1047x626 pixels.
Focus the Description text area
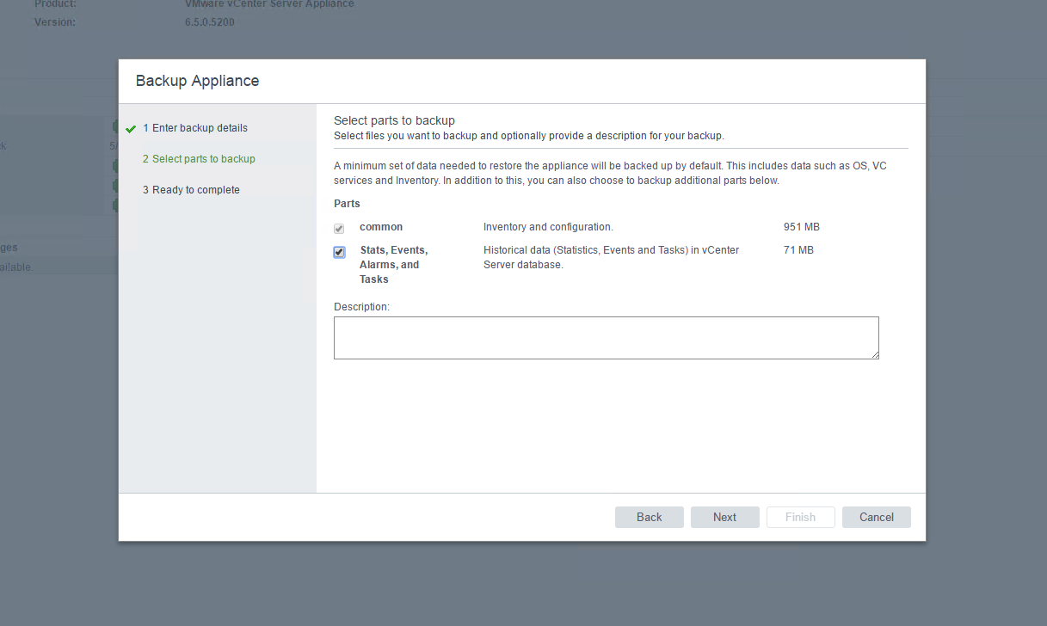(x=607, y=337)
